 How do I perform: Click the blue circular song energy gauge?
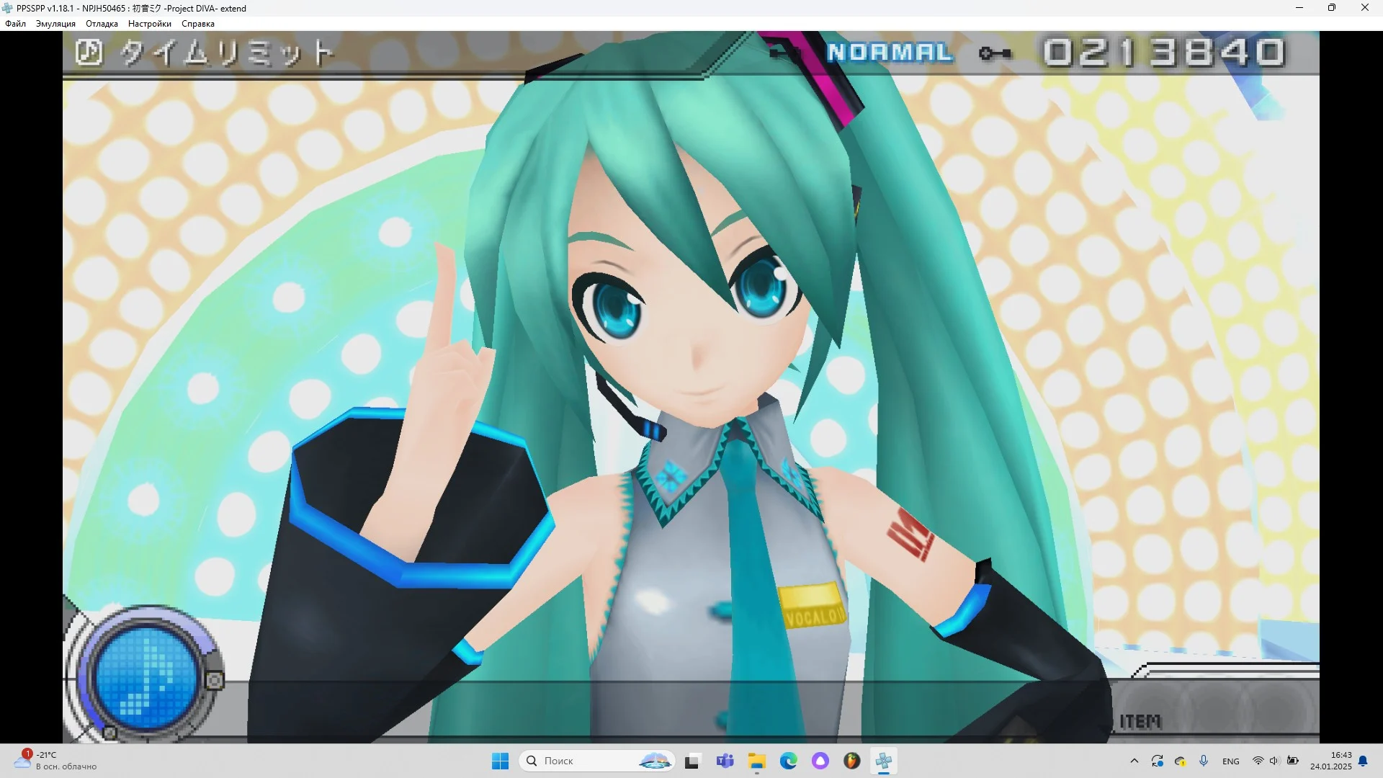pos(147,679)
